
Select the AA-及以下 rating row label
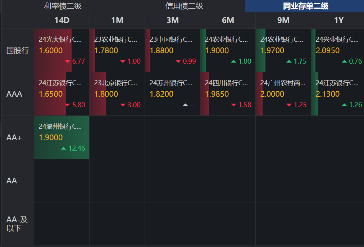pos(17,224)
